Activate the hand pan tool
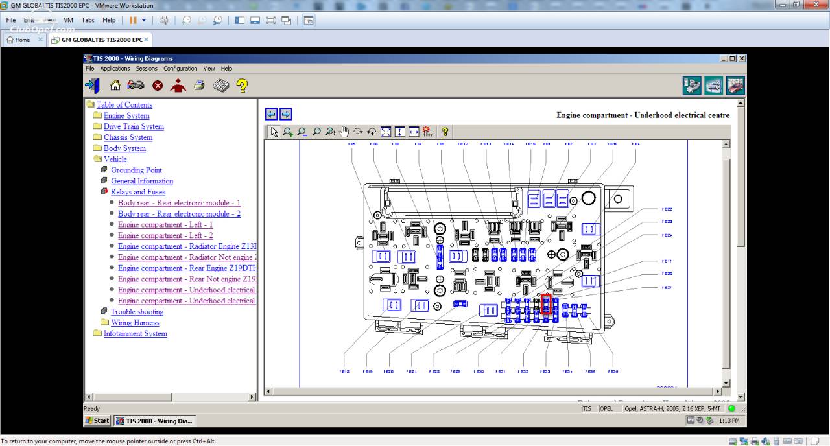 click(344, 132)
